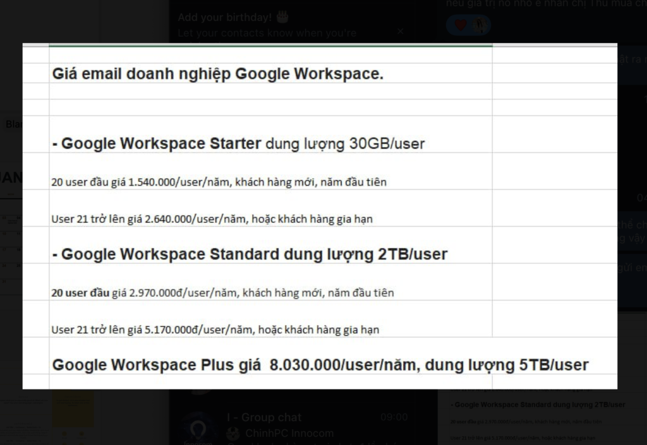Click the heart reaction icon
The width and height of the screenshot is (647, 445).
click(460, 24)
